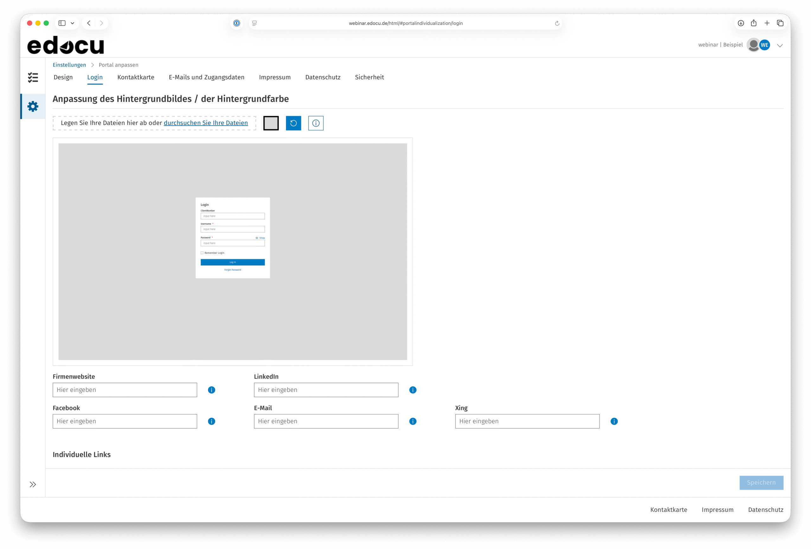
Task: Open background image info icon
Action: click(316, 123)
